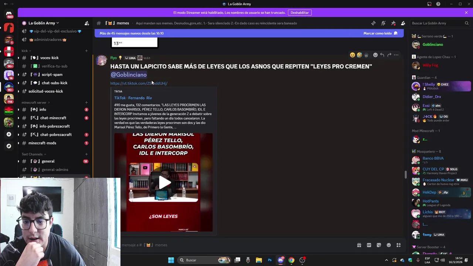Open the help question mark icon

(x=438, y=4)
